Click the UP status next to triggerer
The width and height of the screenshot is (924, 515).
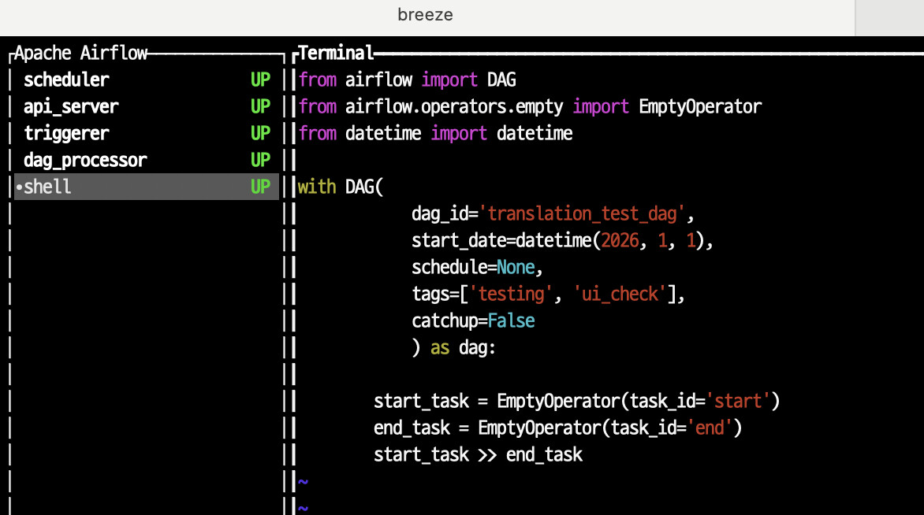click(x=260, y=133)
